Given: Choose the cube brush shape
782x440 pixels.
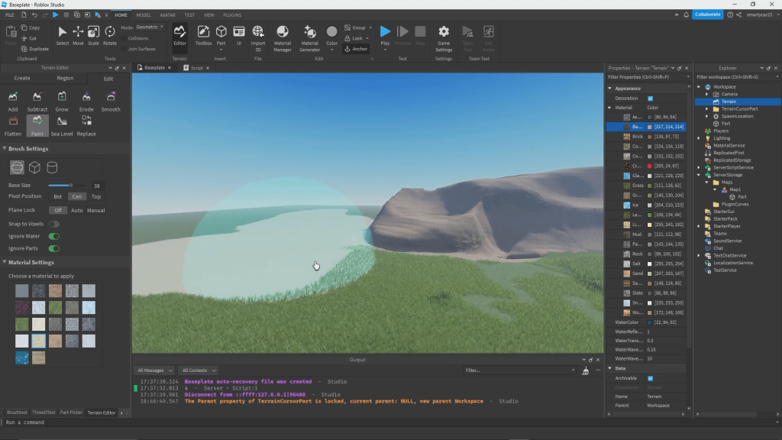Looking at the screenshot, I should pos(34,167).
